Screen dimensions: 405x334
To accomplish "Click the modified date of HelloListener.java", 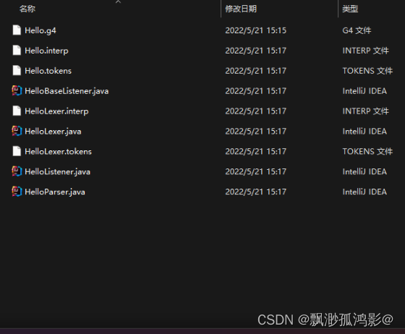I will pos(256,171).
